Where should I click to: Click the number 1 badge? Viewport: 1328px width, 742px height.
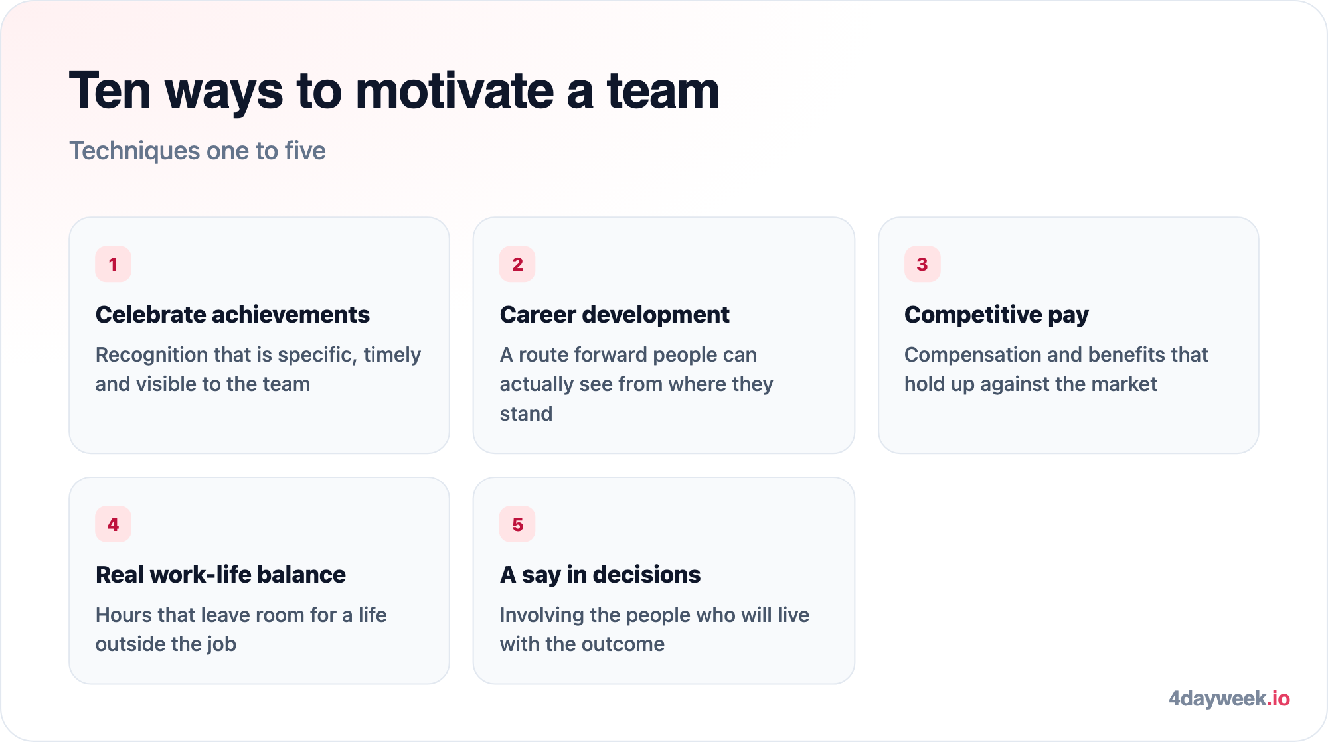113,264
